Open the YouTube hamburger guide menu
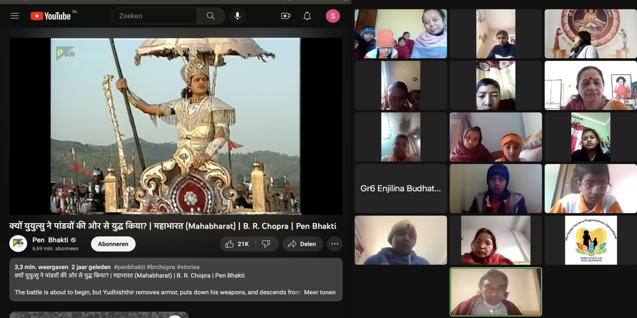The height and width of the screenshot is (318, 637). [15, 16]
